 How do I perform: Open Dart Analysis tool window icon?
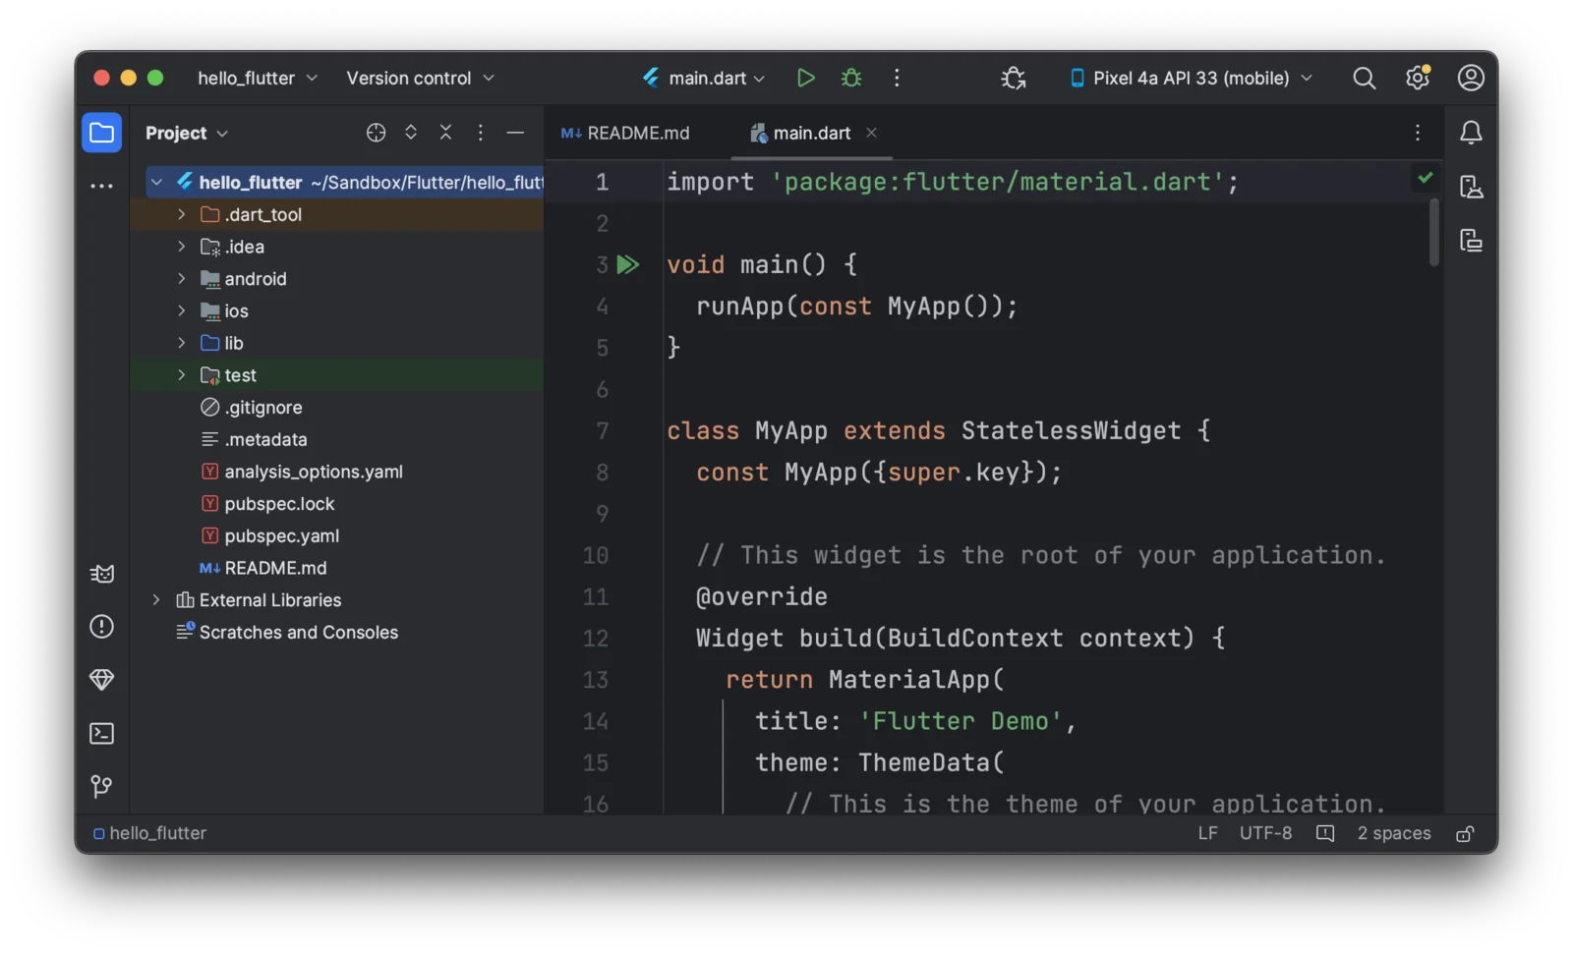pyautogui.click(x=102, y=574)
